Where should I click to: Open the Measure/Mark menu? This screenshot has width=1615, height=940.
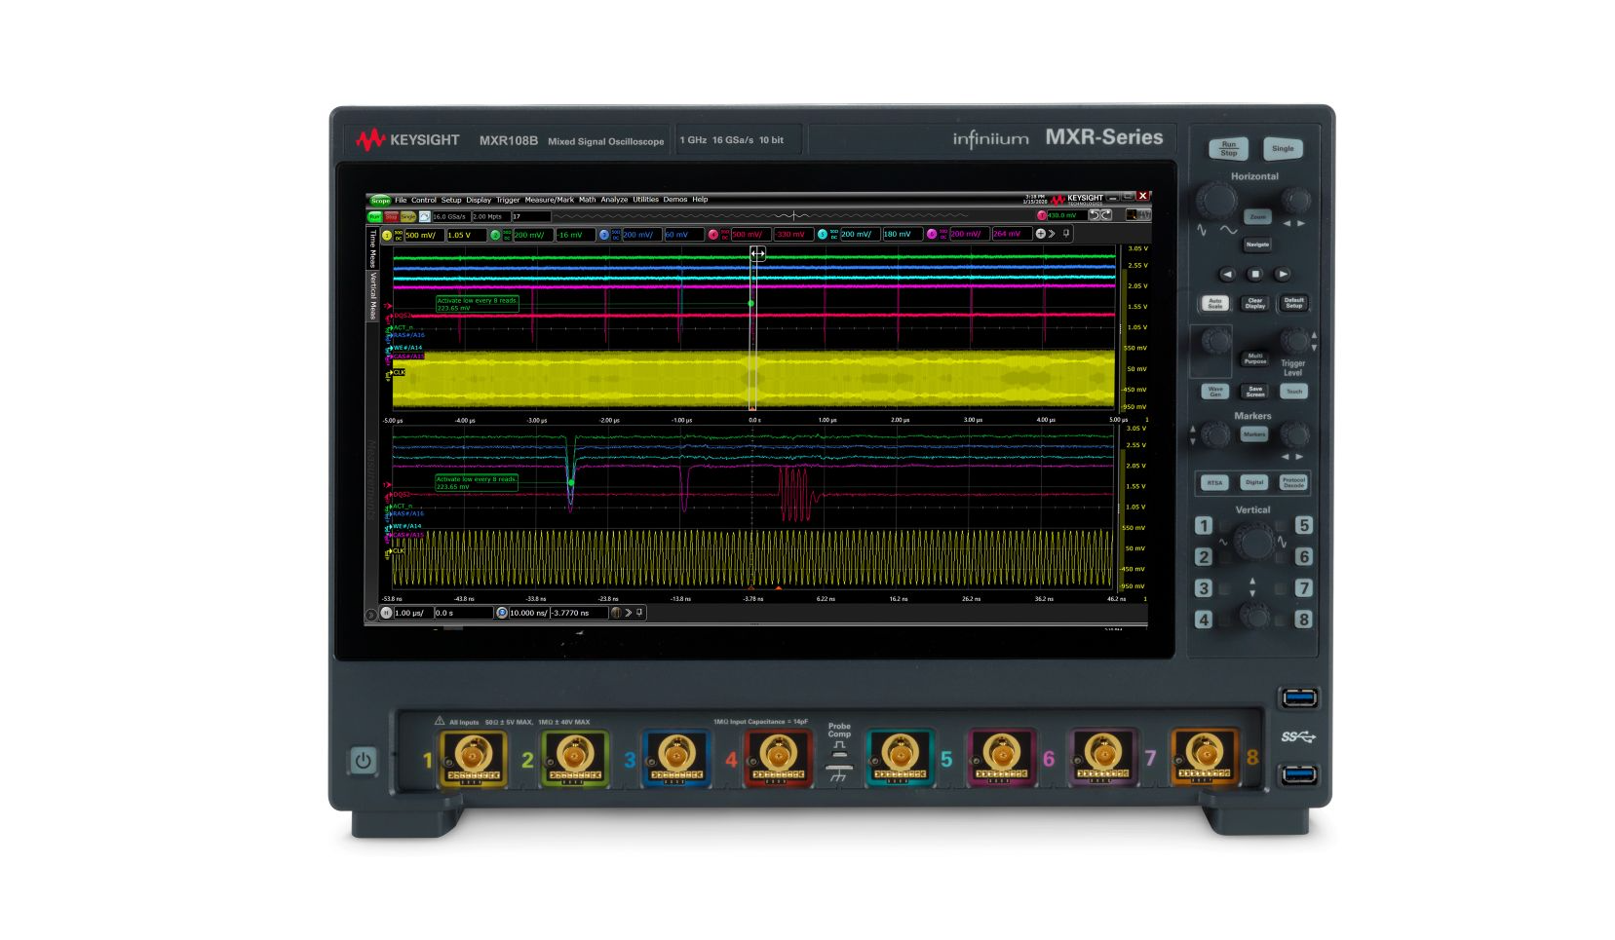click(549, 200)
